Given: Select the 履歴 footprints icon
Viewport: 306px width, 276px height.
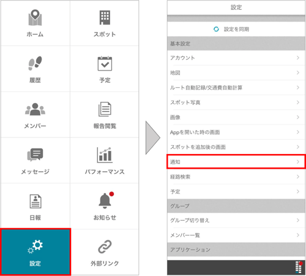Looking at the screenshot, I should 35,63.
